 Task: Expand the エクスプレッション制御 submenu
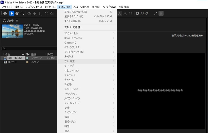pyautogui.click(x=87, y=52)
